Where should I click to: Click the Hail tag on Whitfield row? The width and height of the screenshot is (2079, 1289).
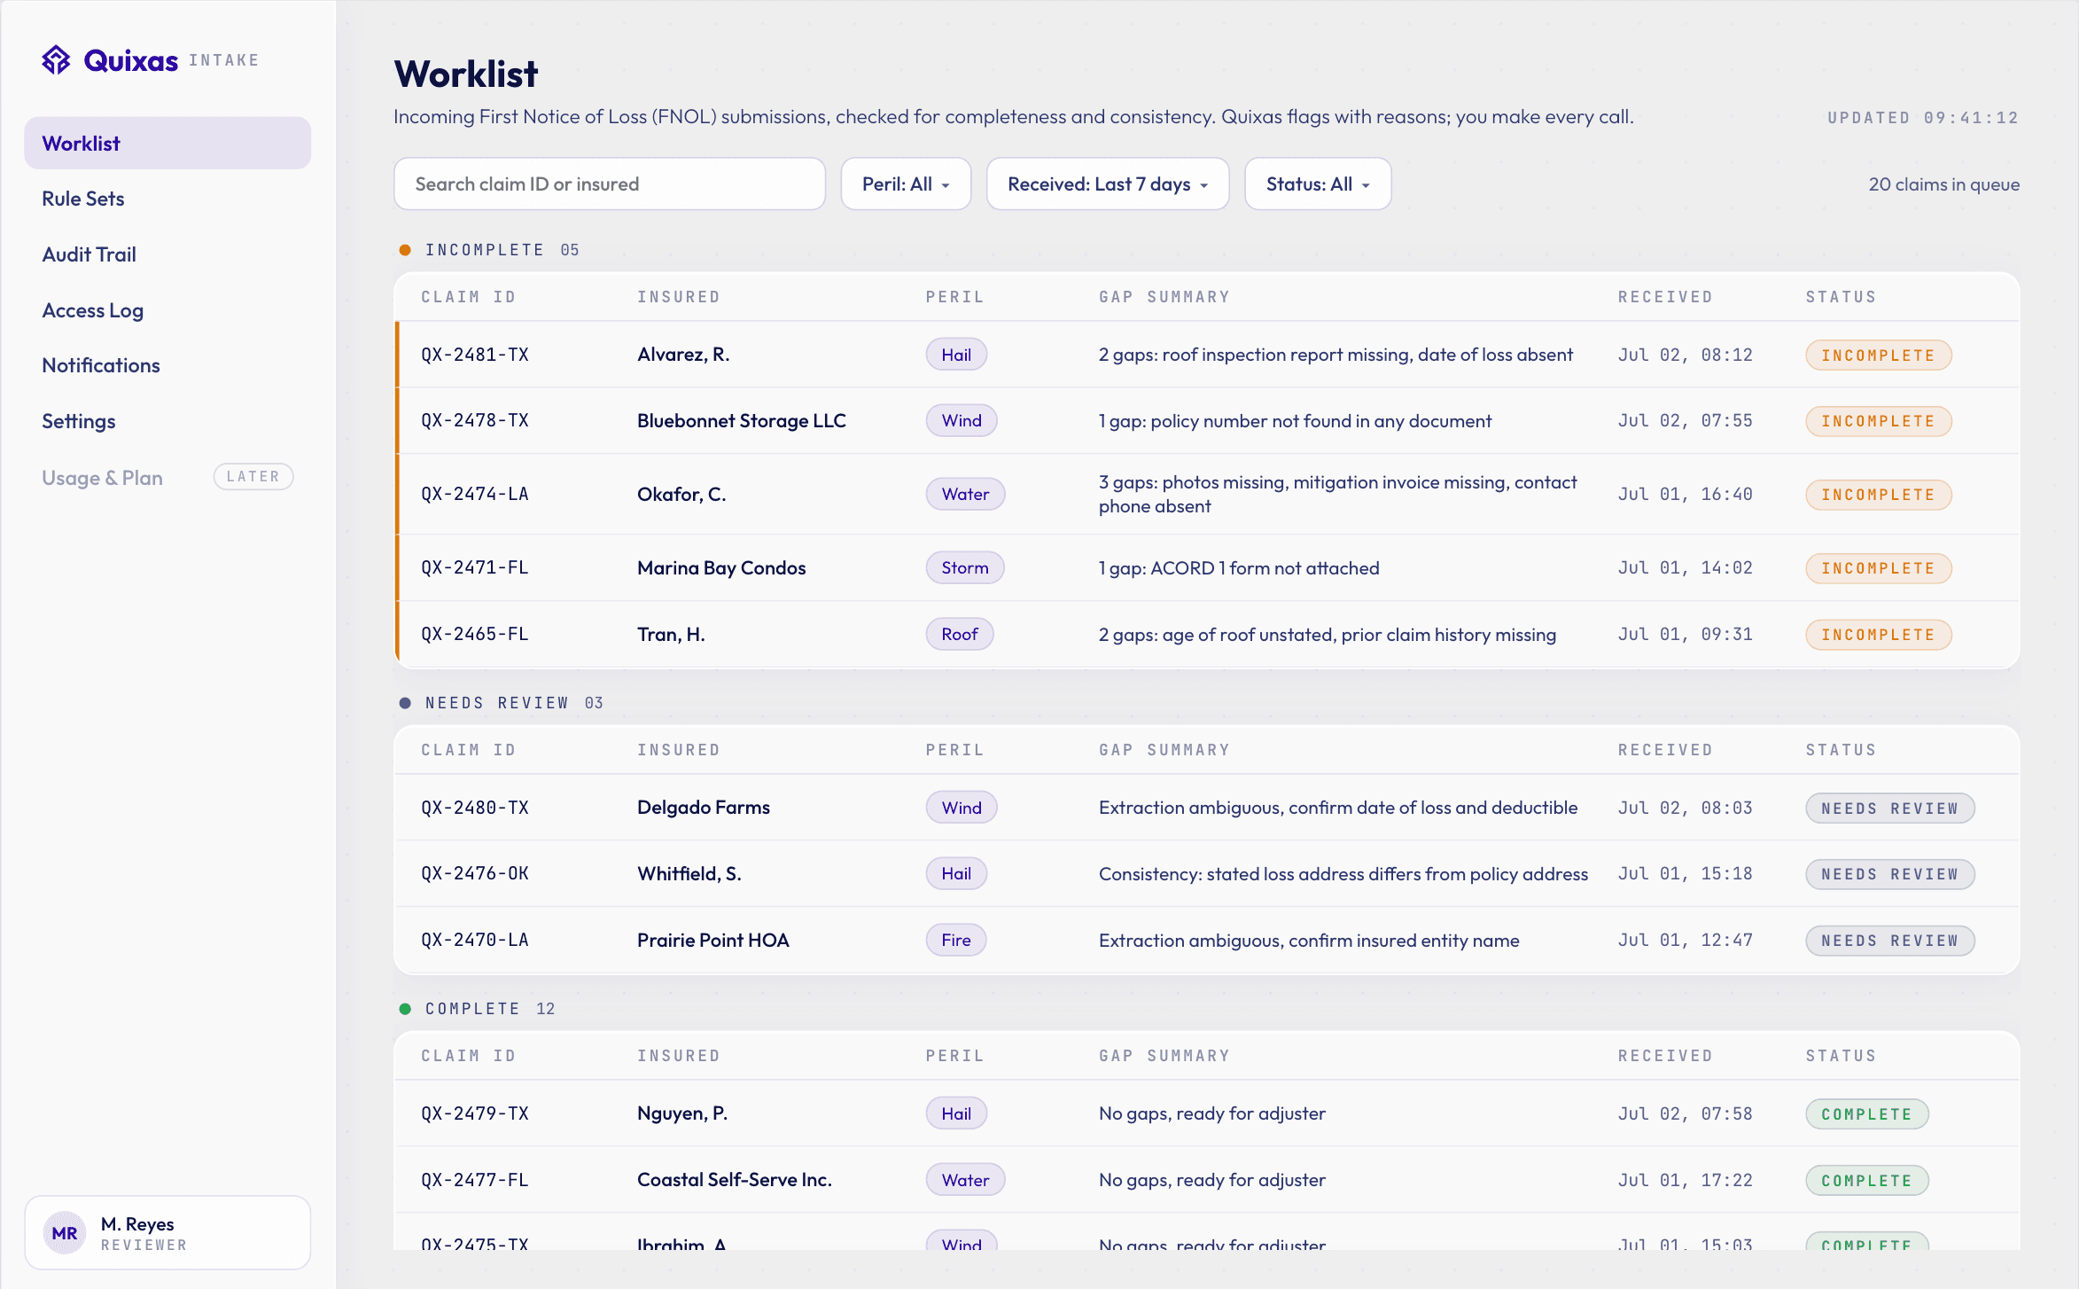click(956, 873)
